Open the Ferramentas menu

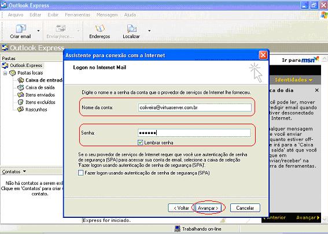tap(78, 15)
